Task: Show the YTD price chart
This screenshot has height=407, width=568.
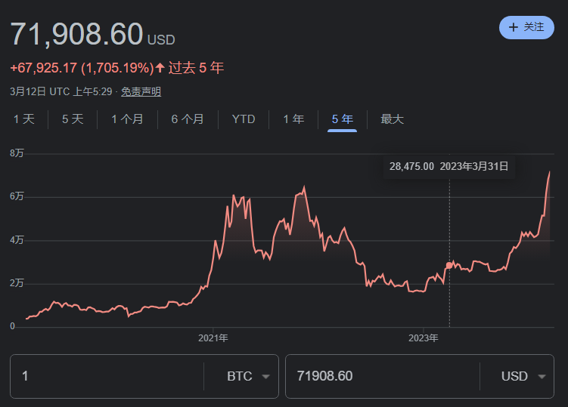Action: point(244,119)
